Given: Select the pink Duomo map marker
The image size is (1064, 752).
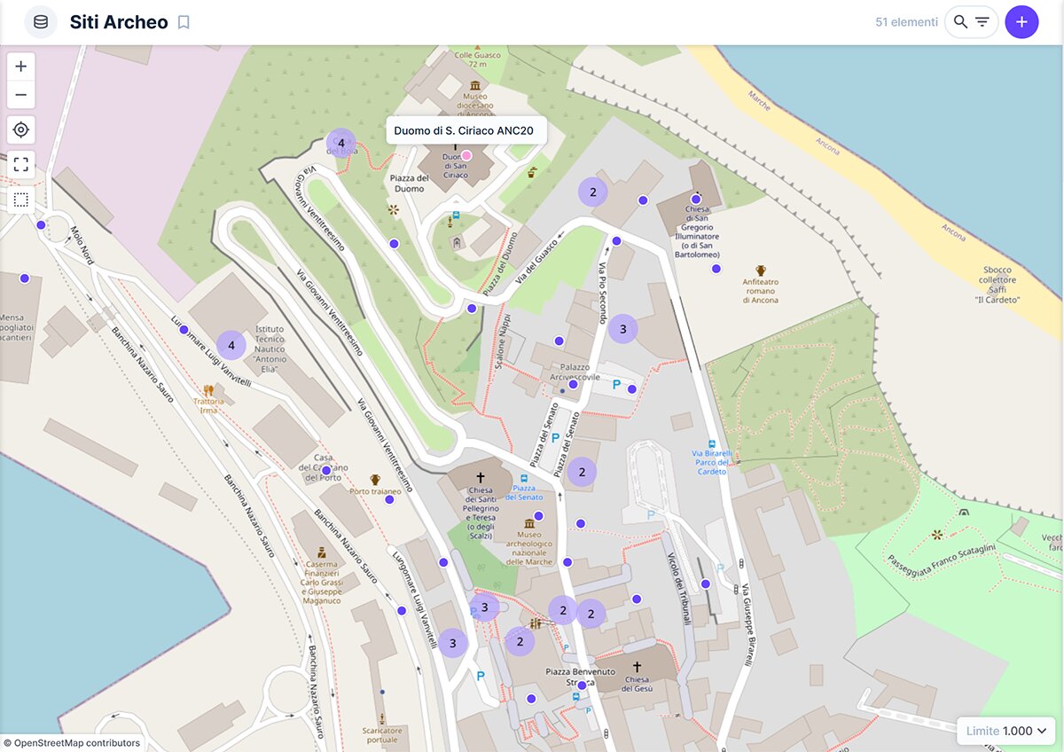Looking at the screenshot, I should click(x=467, y=155).
